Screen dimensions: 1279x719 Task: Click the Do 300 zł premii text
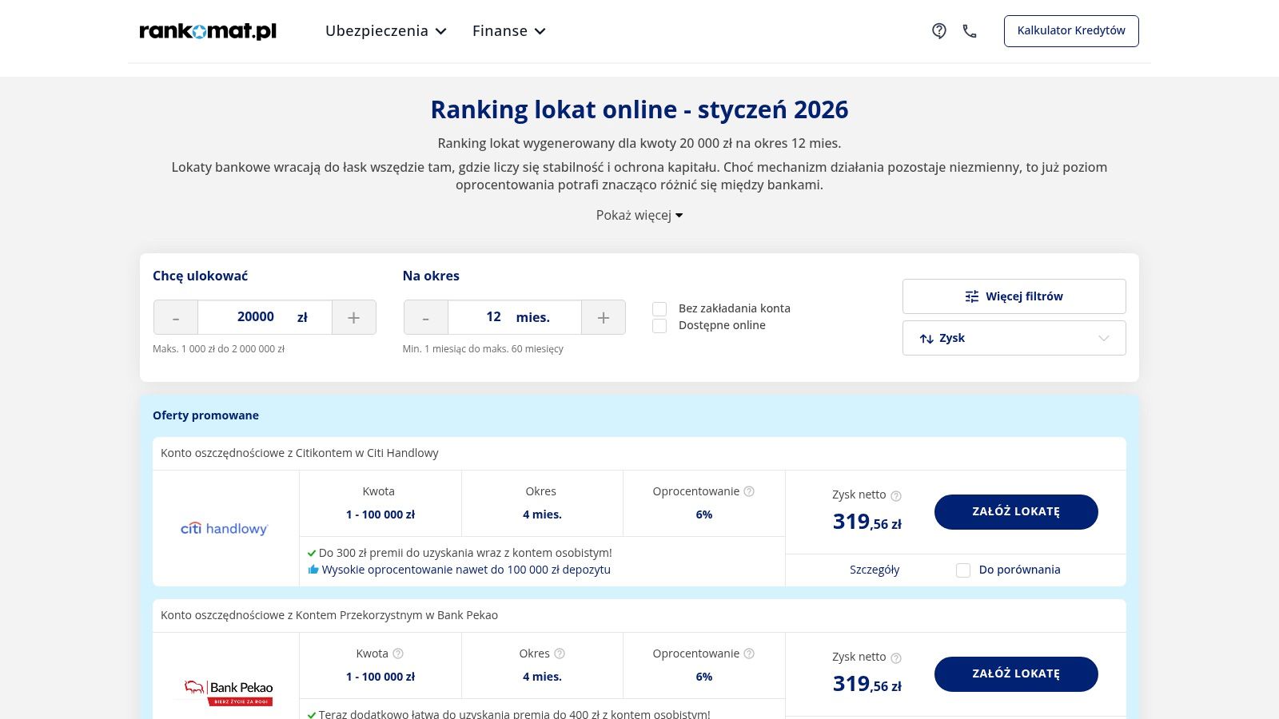click(x=465, y=553)
